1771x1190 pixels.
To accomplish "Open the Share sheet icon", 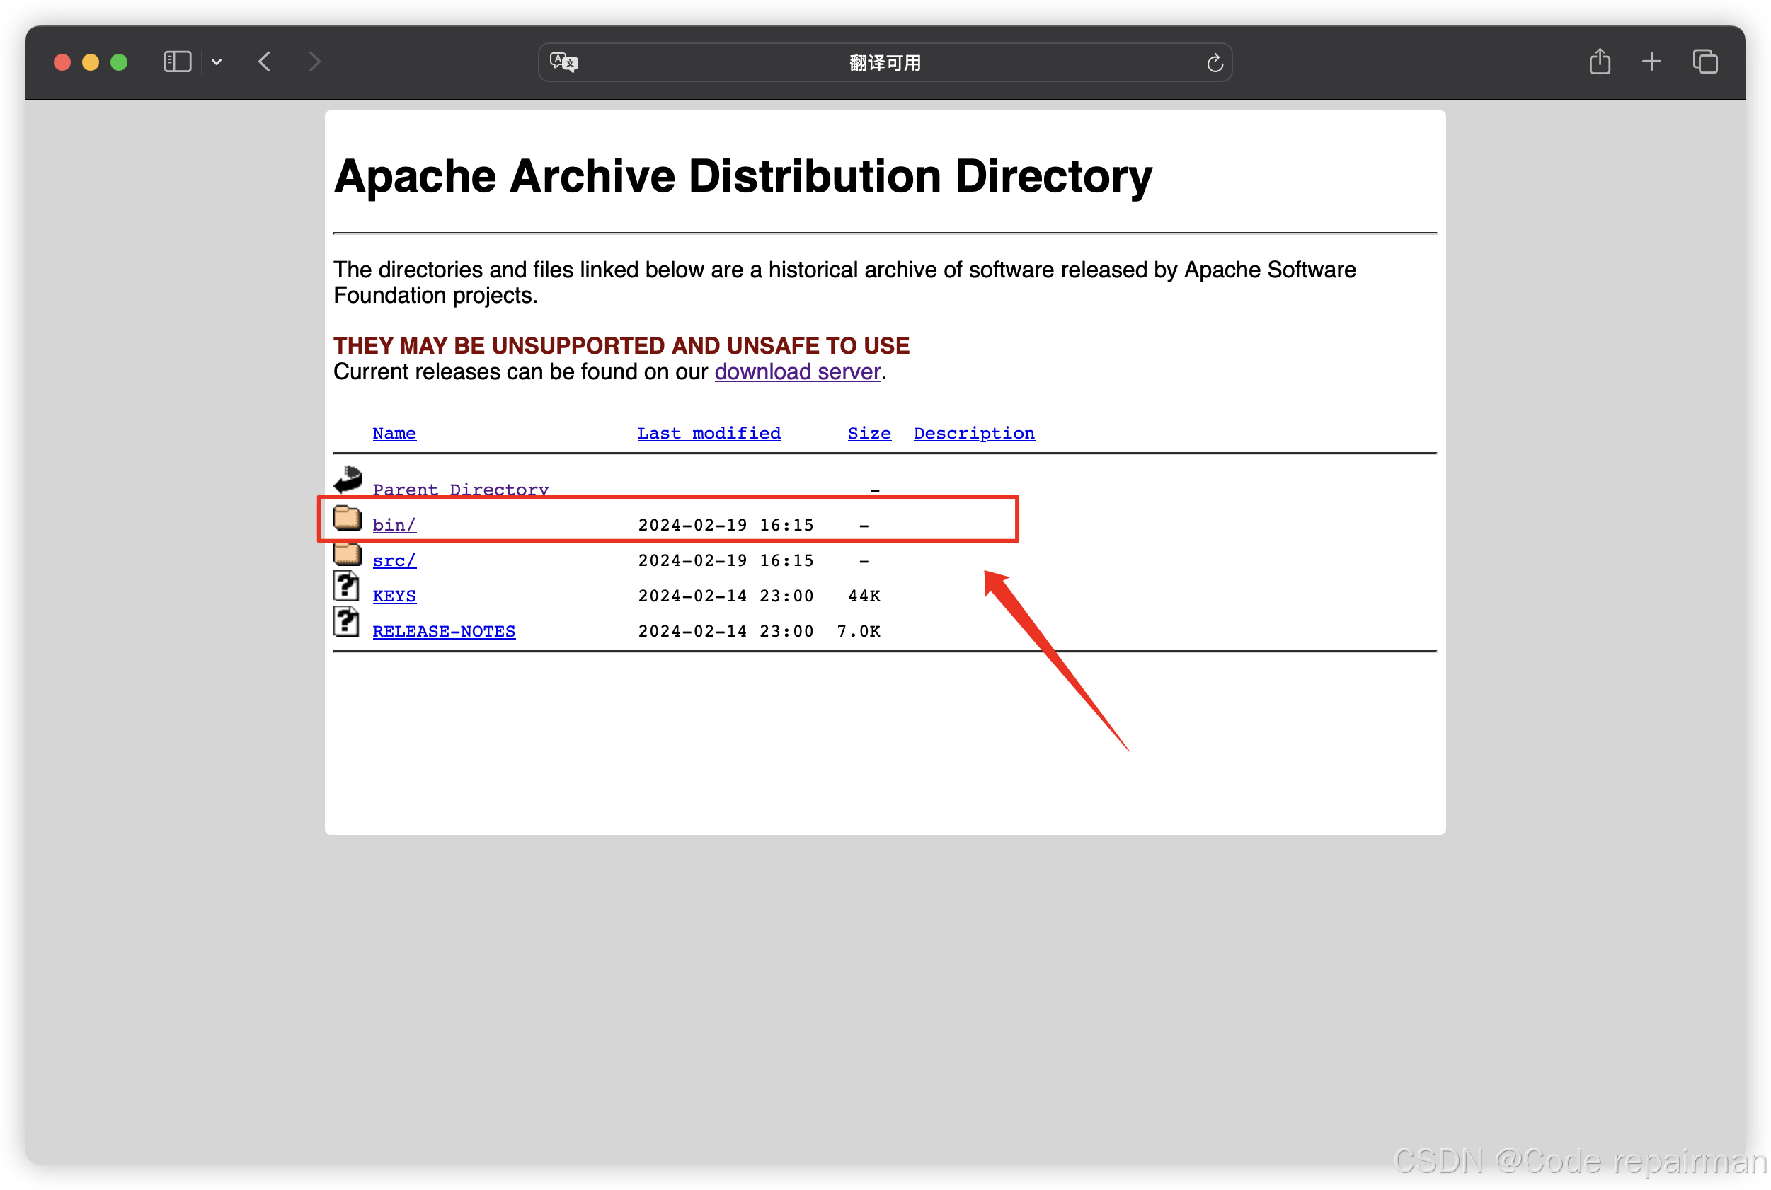I will [1600, 62].
